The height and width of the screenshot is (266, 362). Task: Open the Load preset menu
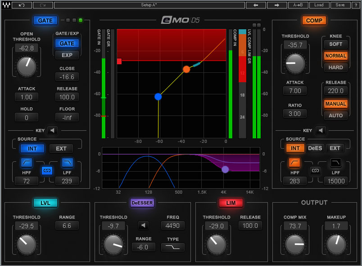(x=319, y=5)
